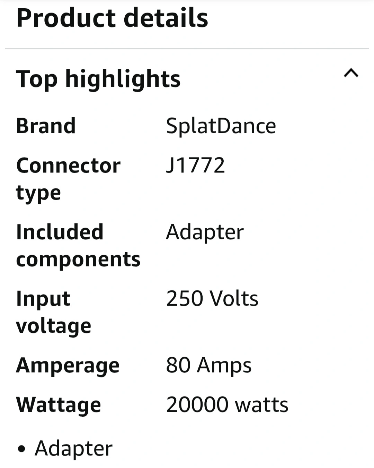Viewport: 374px width, 468px height.
Task: Click the Brand label
Action: pos(46,126)
